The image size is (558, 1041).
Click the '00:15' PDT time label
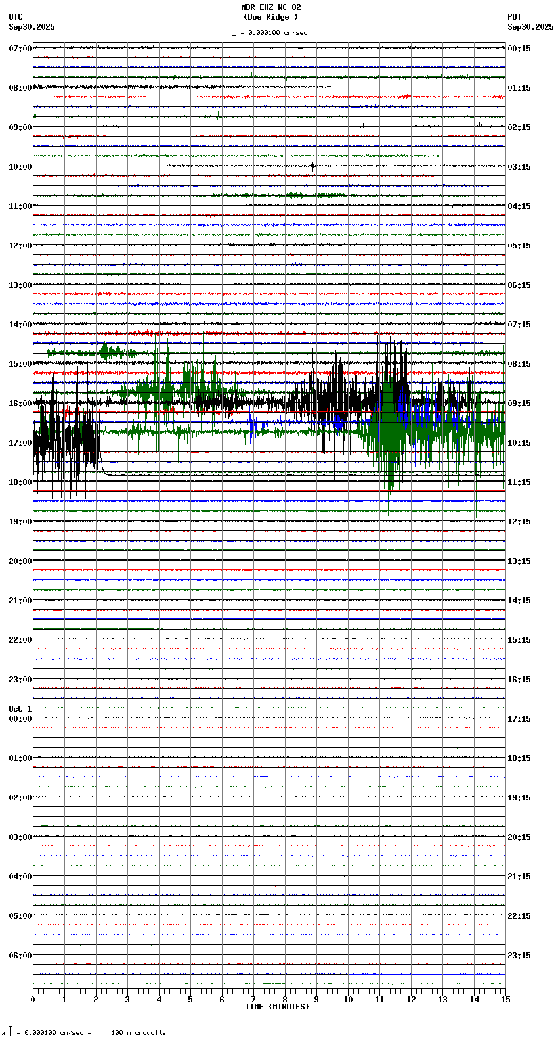click(x=519, y=49)
